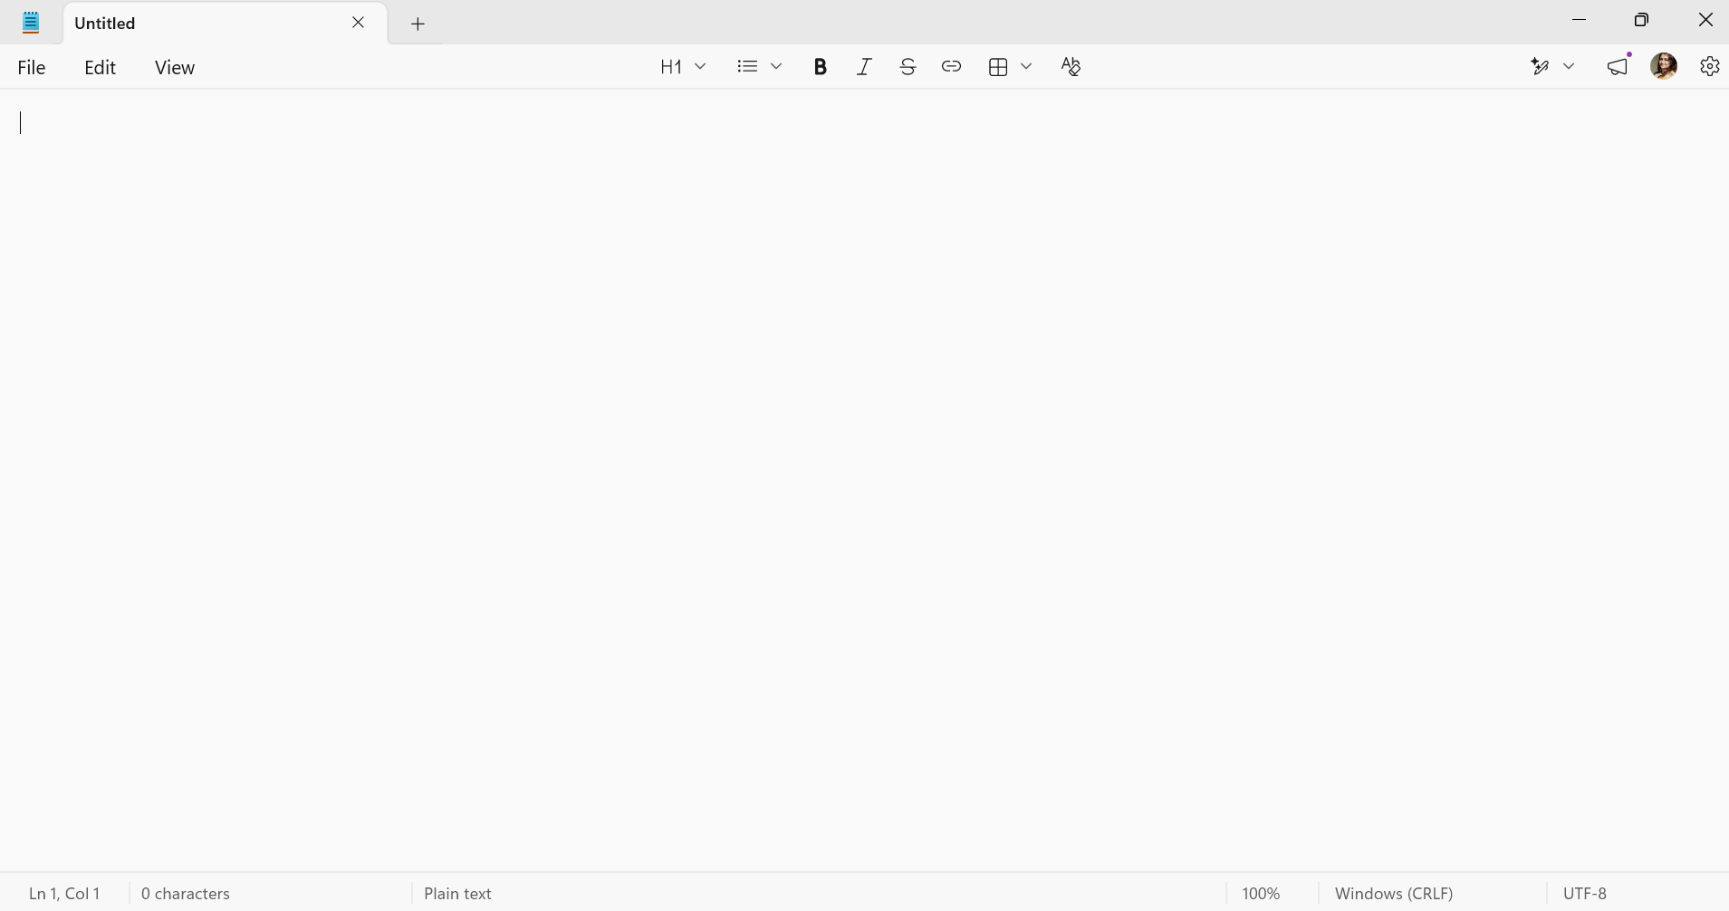Toggle italic formatting

coord(864,66)
